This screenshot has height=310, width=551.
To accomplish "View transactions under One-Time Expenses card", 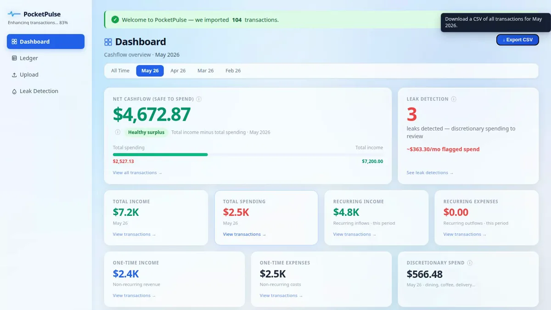I will pos(281,296).
